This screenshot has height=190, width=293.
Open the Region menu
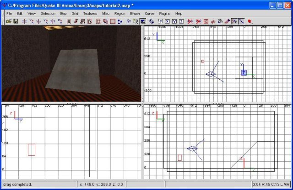point(120,14)
